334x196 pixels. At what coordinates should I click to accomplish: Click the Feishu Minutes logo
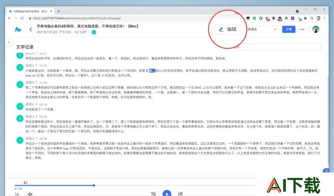click(18, 29)
